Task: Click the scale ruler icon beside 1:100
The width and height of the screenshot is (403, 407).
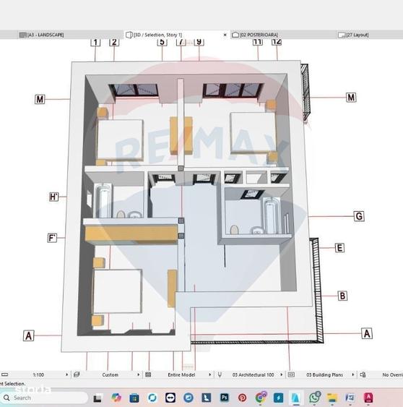Action: pyautogui.click(x=4, y=374)
